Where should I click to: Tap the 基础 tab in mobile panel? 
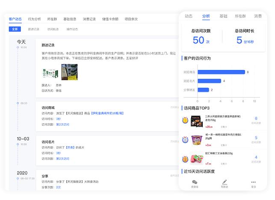tap(223, 16)
